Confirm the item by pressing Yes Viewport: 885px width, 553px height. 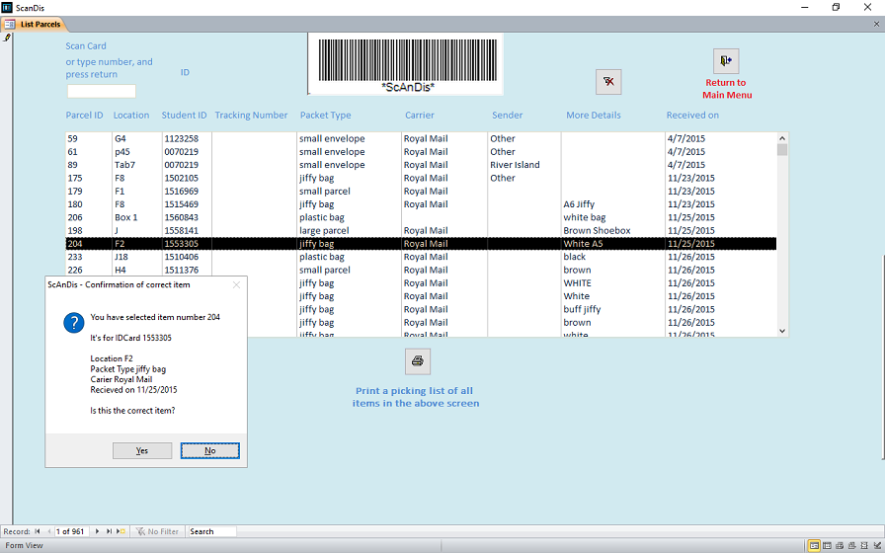click(142, 450)
